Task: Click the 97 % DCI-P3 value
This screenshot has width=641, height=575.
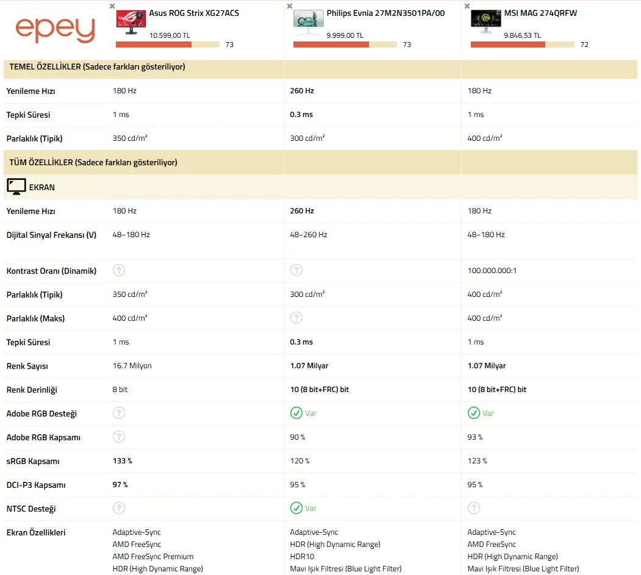Action: 120,485
